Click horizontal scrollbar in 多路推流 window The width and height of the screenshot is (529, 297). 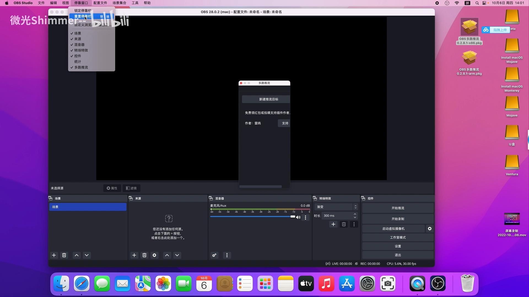click(261, 187)
